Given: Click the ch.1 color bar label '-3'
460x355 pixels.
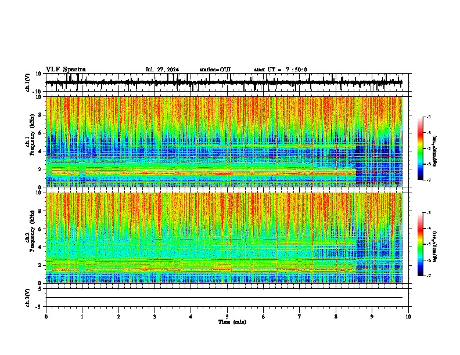Looking at the screenshot, I should (x=428, y=117).
